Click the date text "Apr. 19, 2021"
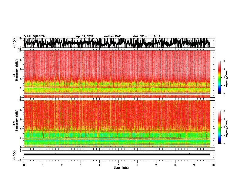Image resolution: width=240 pixels, height=185 pixels. 85,36
